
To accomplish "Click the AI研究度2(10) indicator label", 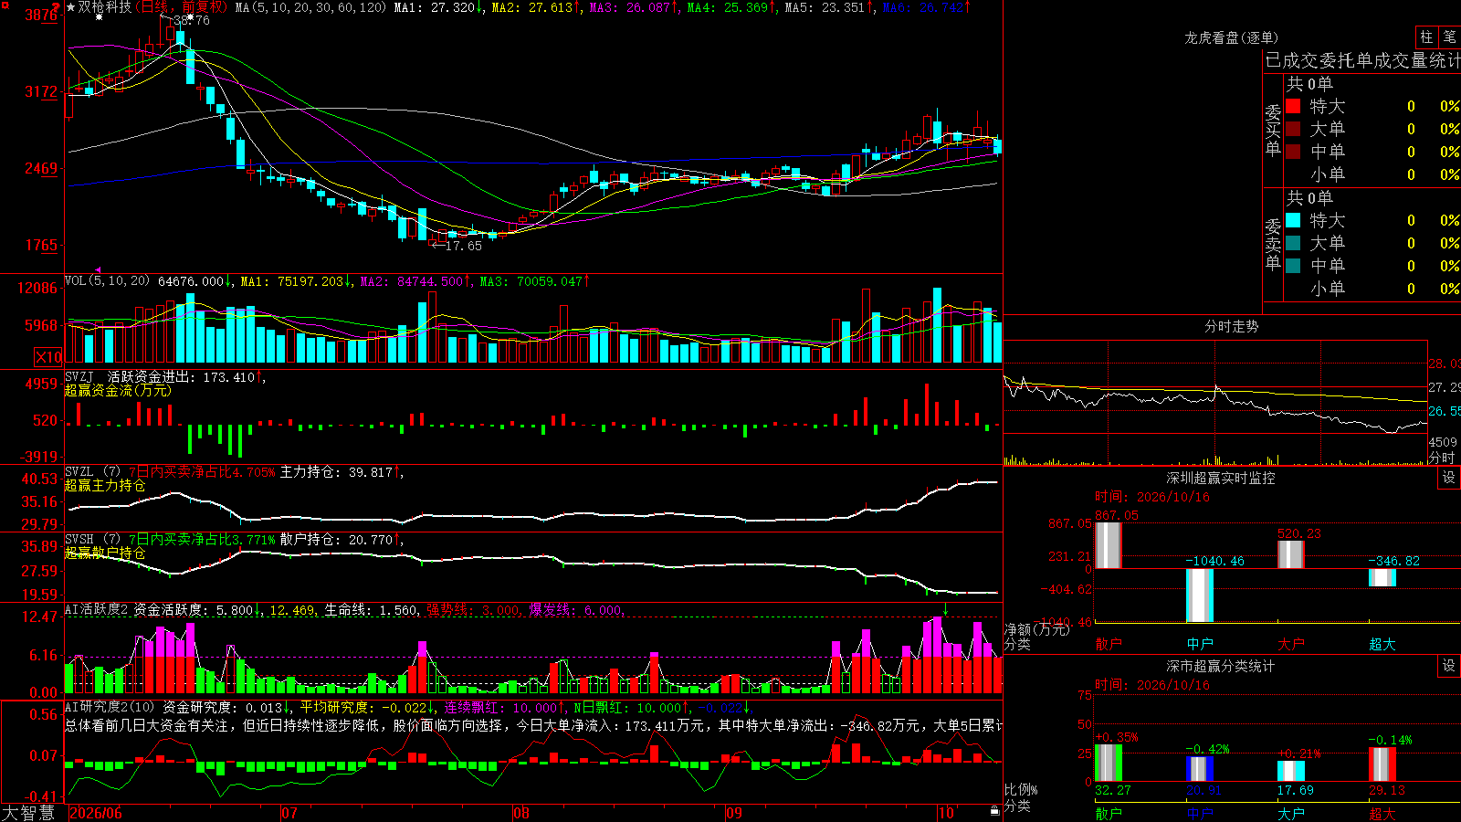I will click(x=110, y=708).
